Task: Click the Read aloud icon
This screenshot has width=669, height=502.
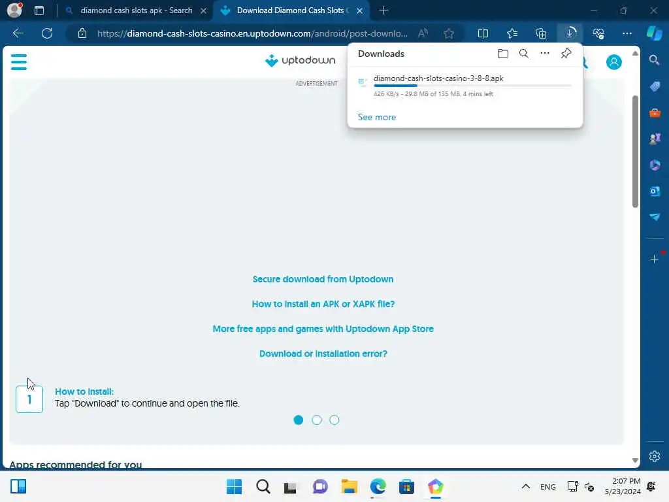Action: pyautogui.click(x=423, y=33)
